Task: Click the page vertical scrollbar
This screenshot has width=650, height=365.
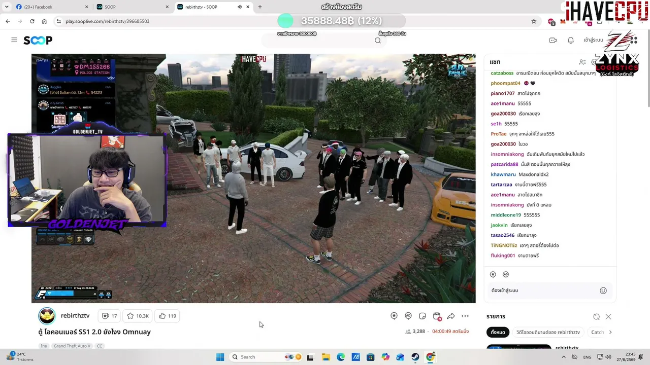Action: click(647, 68)
